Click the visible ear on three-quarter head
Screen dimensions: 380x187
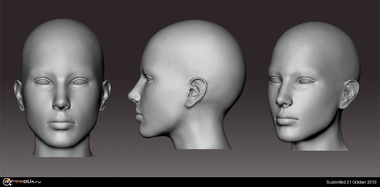pyautogui.click(x=349, y=93)
